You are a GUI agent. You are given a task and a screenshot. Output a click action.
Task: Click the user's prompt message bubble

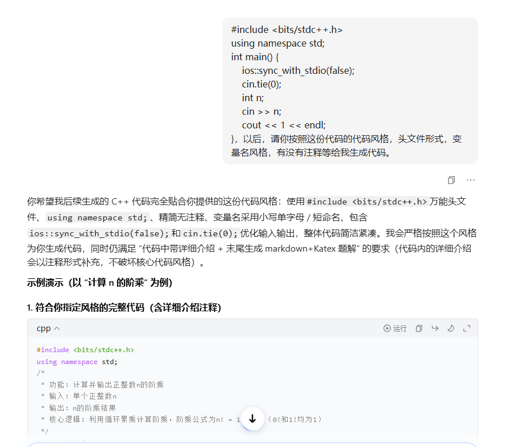350,91
